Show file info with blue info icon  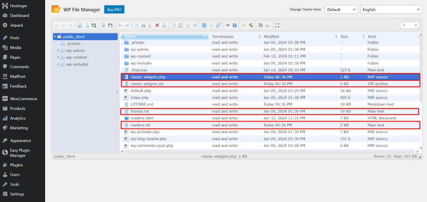click(234, 25)
